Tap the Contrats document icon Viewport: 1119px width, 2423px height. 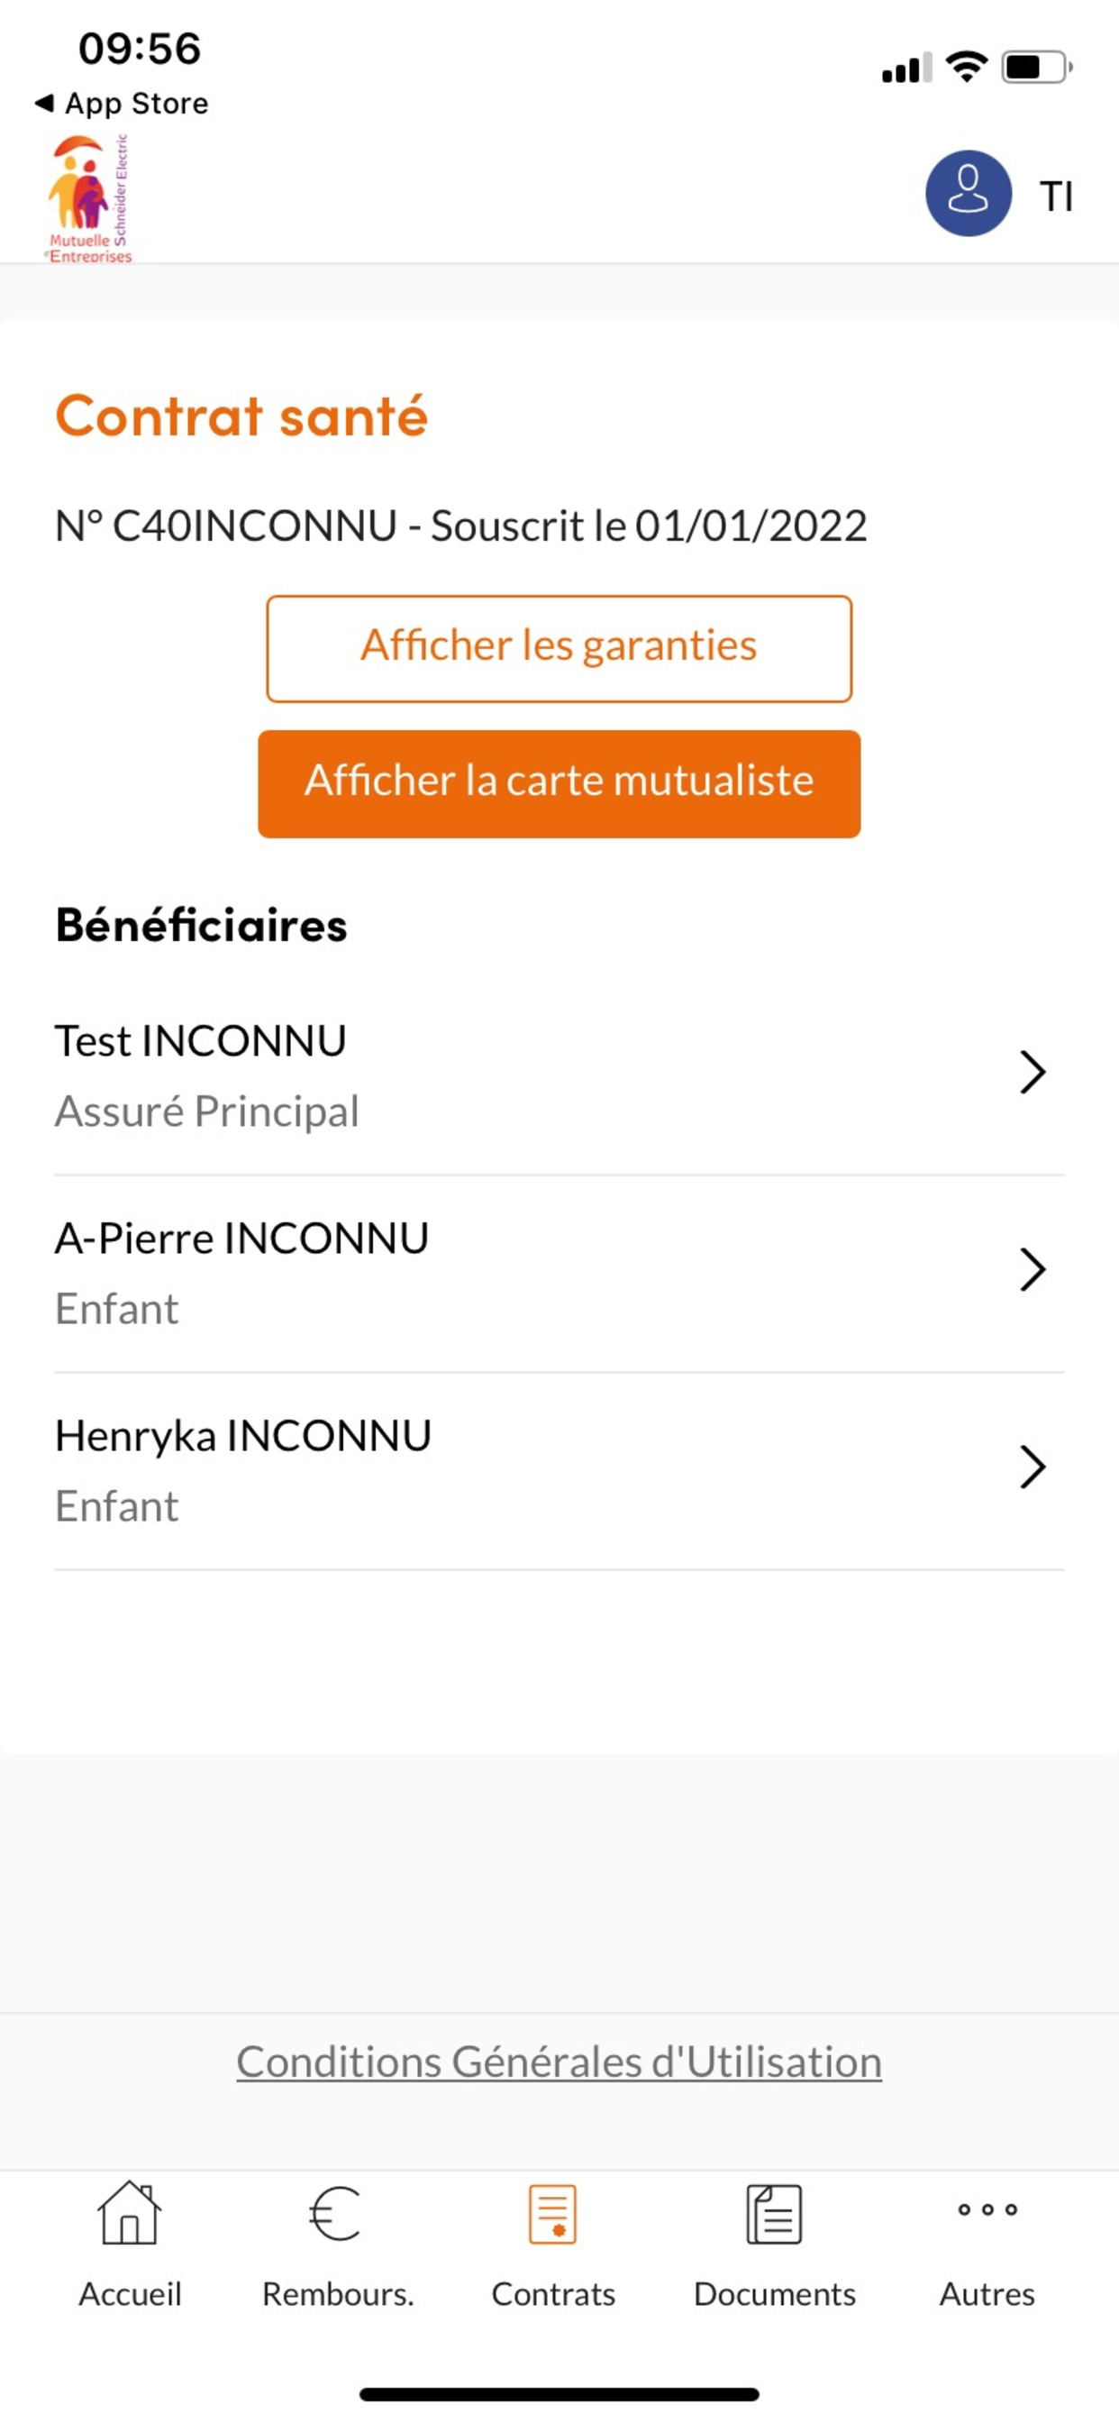coord(553,2213)
